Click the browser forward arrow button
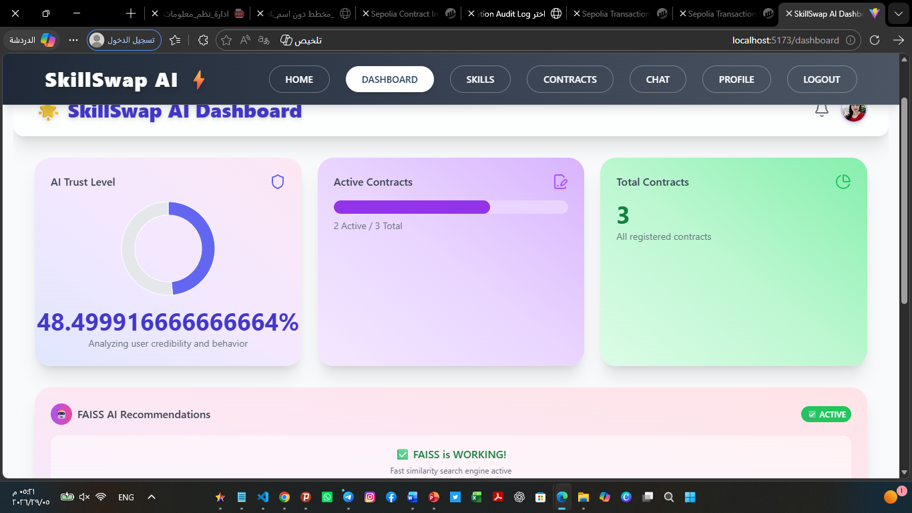Image resolution: width=912 pixels, height=513 pixels. click(x=899, y=40)
